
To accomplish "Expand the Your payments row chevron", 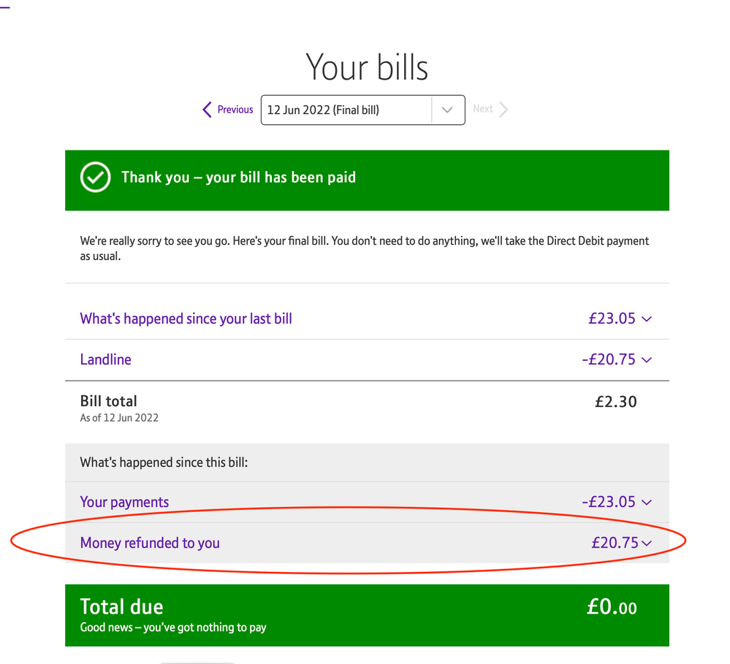I will point(646,503).
